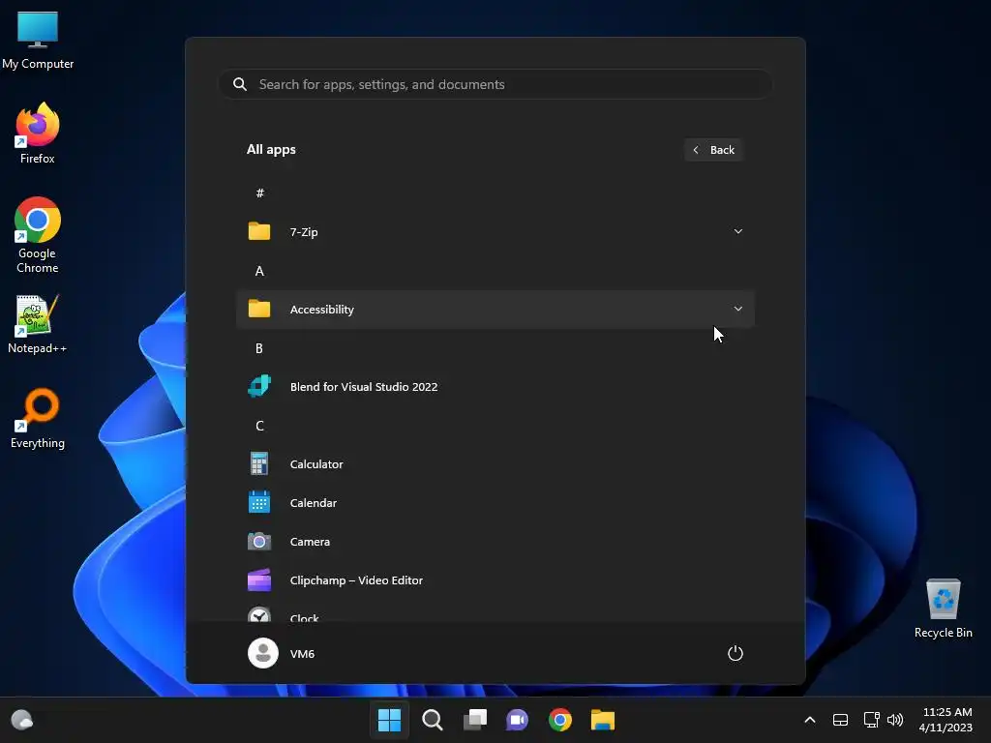
Task: Jump via the # letter header
Action: 259,193
